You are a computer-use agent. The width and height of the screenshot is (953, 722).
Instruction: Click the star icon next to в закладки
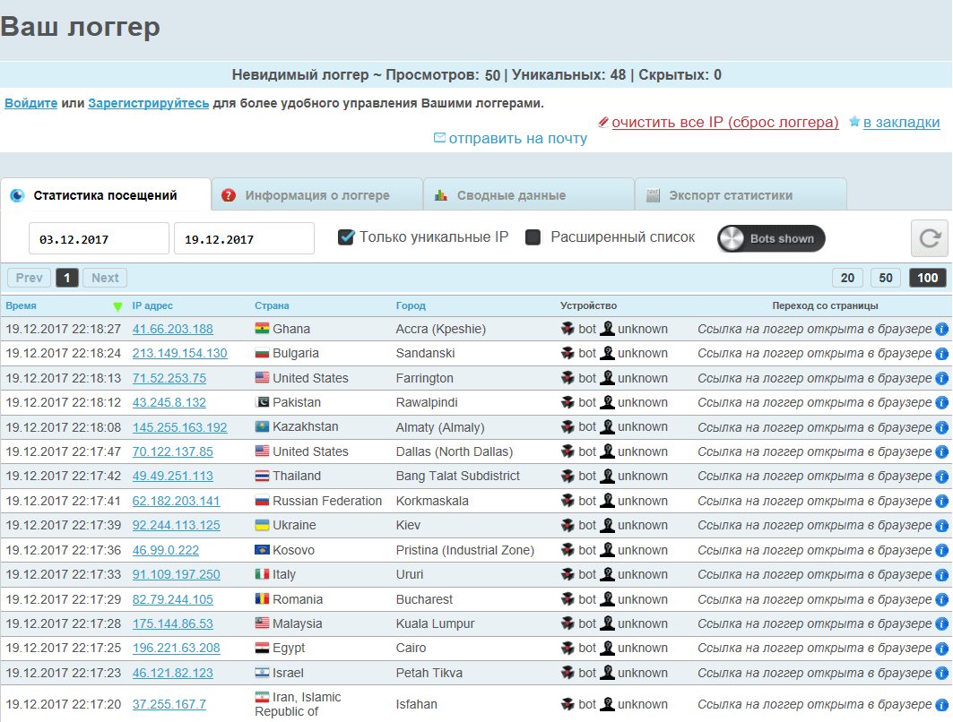click(x=854, y=122)
